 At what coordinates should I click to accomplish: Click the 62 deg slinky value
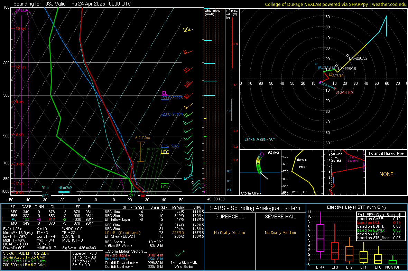273,152
